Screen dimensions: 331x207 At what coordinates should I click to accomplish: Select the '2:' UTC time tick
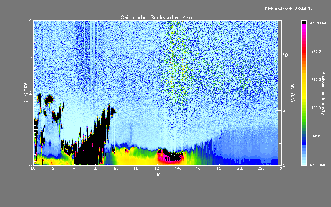click(x=54, y=168)
